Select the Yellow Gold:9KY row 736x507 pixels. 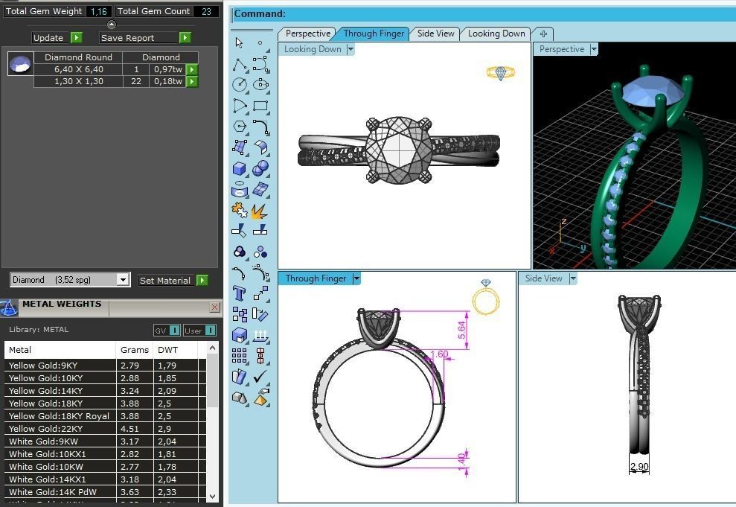pyautogui.click(x=105, y=366)
